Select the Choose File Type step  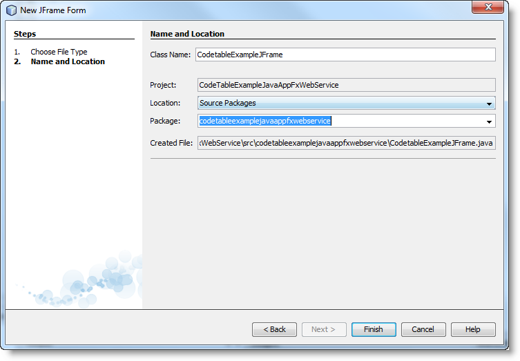pyautogui.click(x=59, y=52)
